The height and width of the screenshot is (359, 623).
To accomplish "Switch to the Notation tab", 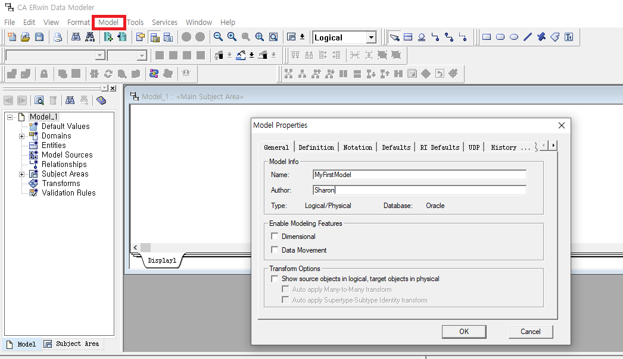I will tap(357, 147).
